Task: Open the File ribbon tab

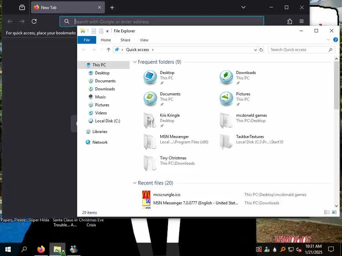Action: (87, 40)
